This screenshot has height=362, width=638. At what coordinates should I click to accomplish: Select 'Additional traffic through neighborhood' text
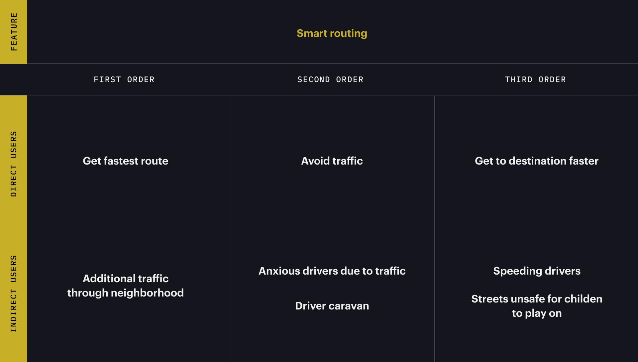(125, 286)
